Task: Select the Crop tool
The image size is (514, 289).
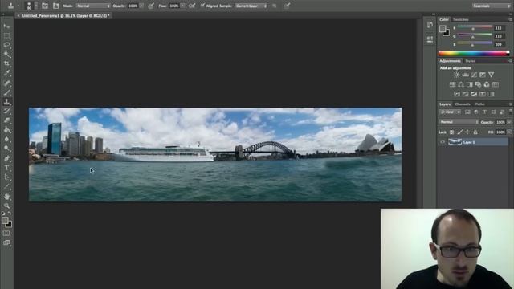Action: pos(6,63)
